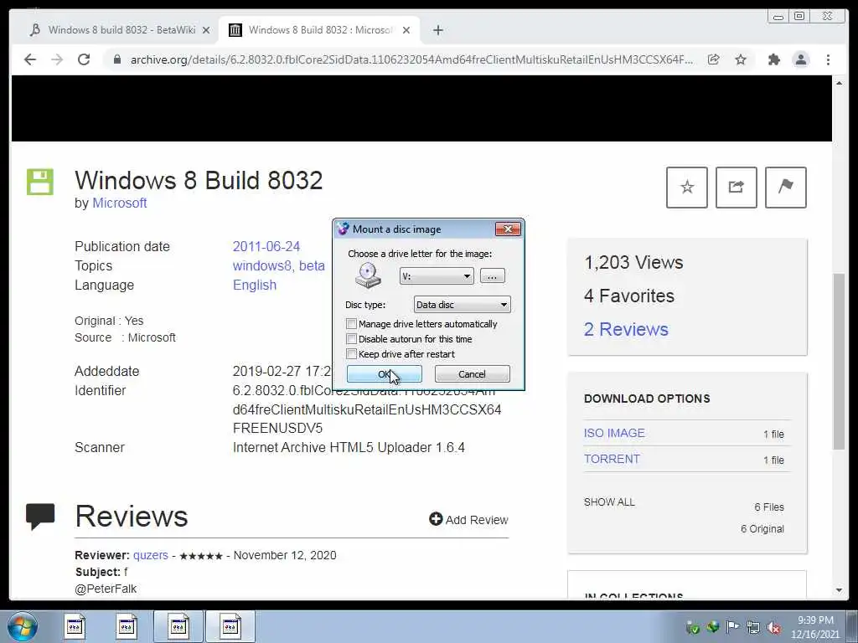The height and width of the screenshot is (643, 858).
Task: Close the Windows 8 Build 8032 archive tab
Action: (x=406, y=30)
